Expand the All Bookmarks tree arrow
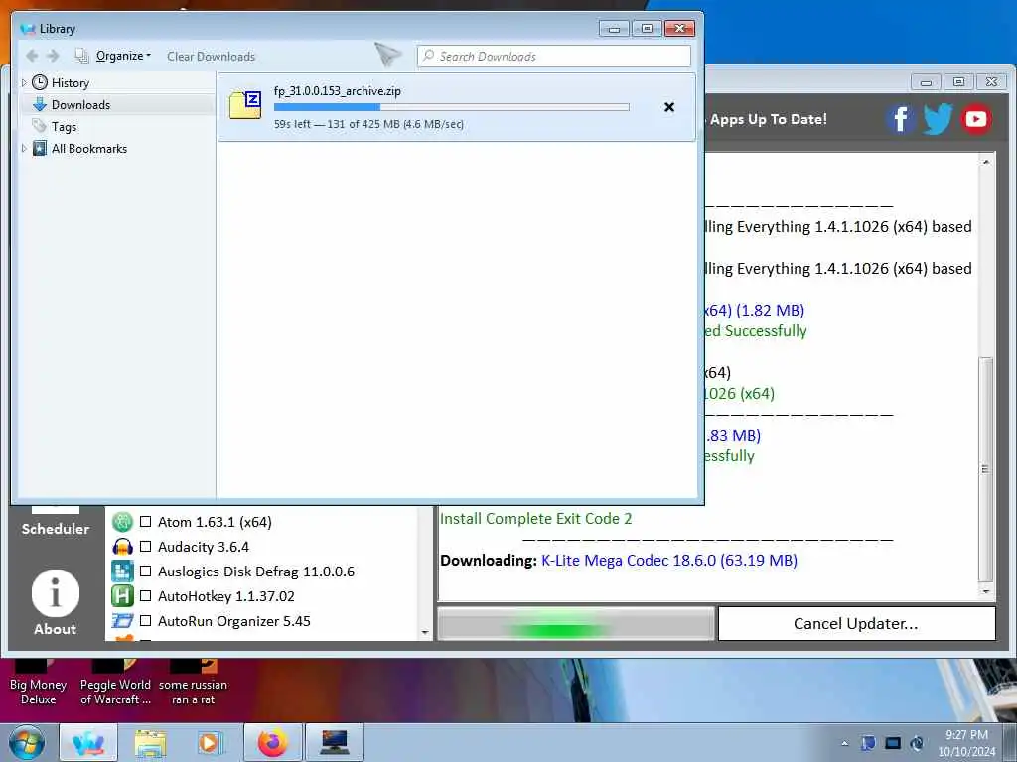 (x=24, y=149)
